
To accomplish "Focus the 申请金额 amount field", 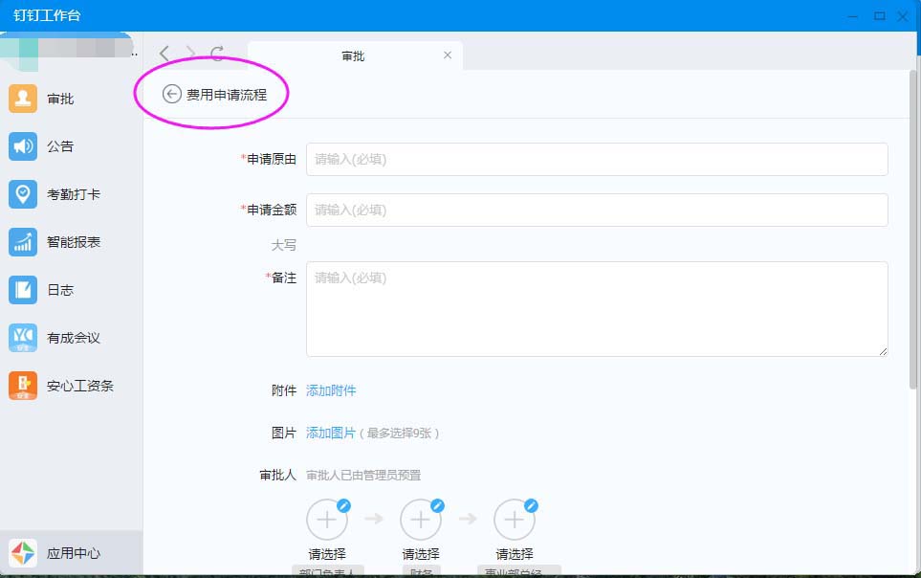I will [x=597, y=210].
